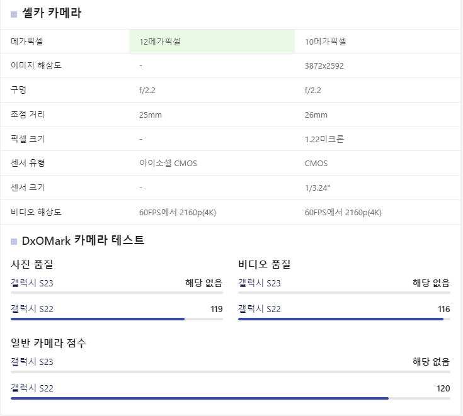
Task: Open Galaxy S23 link under 일반 카메라 점수
Action: 32,362
